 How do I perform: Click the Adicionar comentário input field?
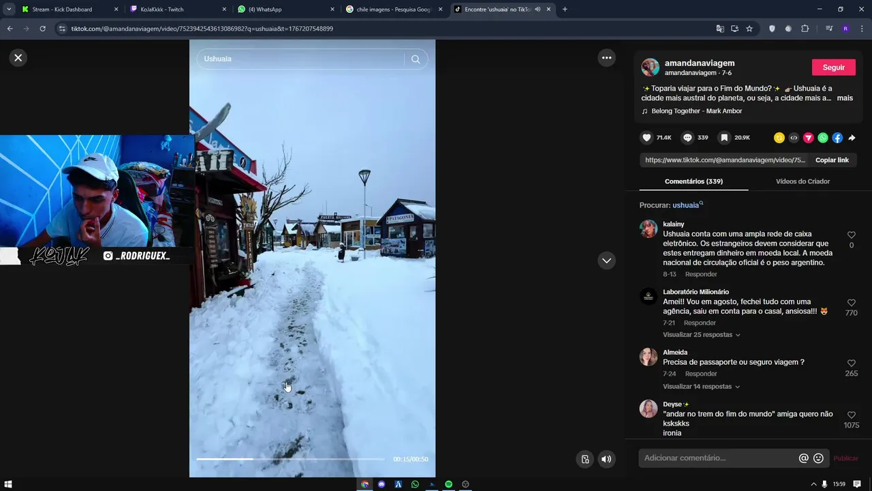pyautogui.click(x=719, y=458)
